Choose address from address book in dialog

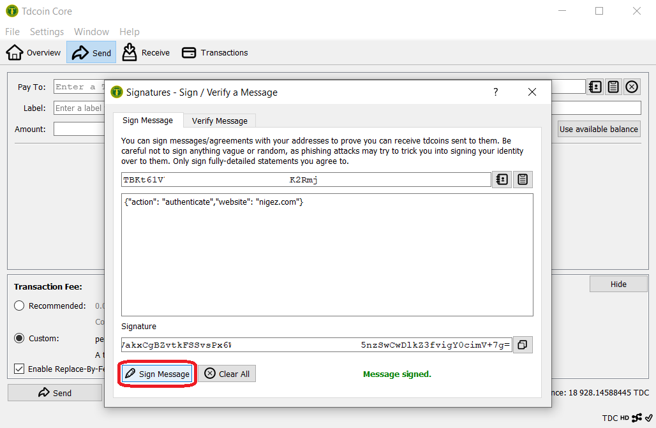(x=502, y=180)
